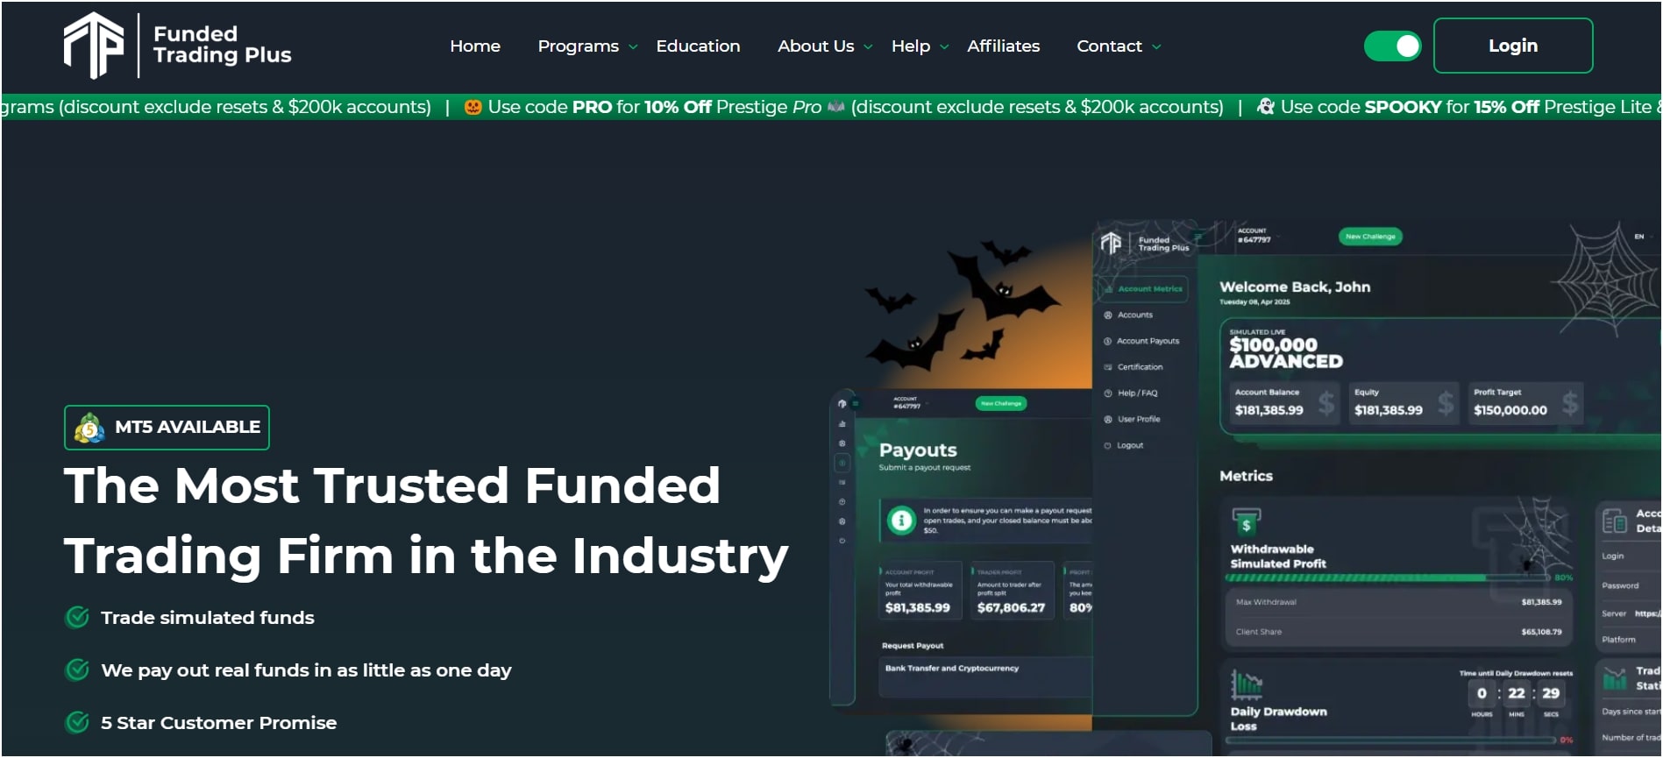The image size is (1663, 758).
Task: Click the Daily Drawdown countdown timer
Action: point(1516,693)
